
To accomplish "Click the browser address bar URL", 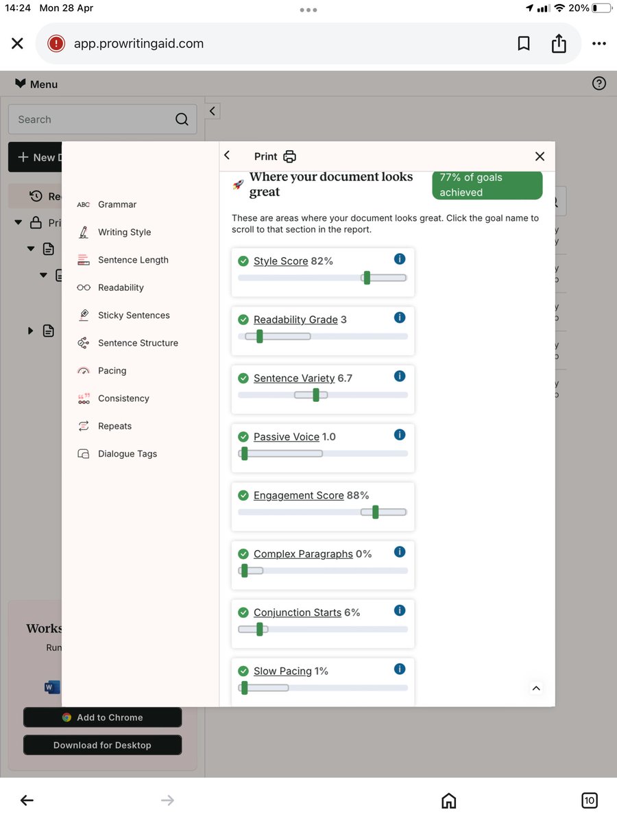I will pyautogui.click(x=138, y=44).
